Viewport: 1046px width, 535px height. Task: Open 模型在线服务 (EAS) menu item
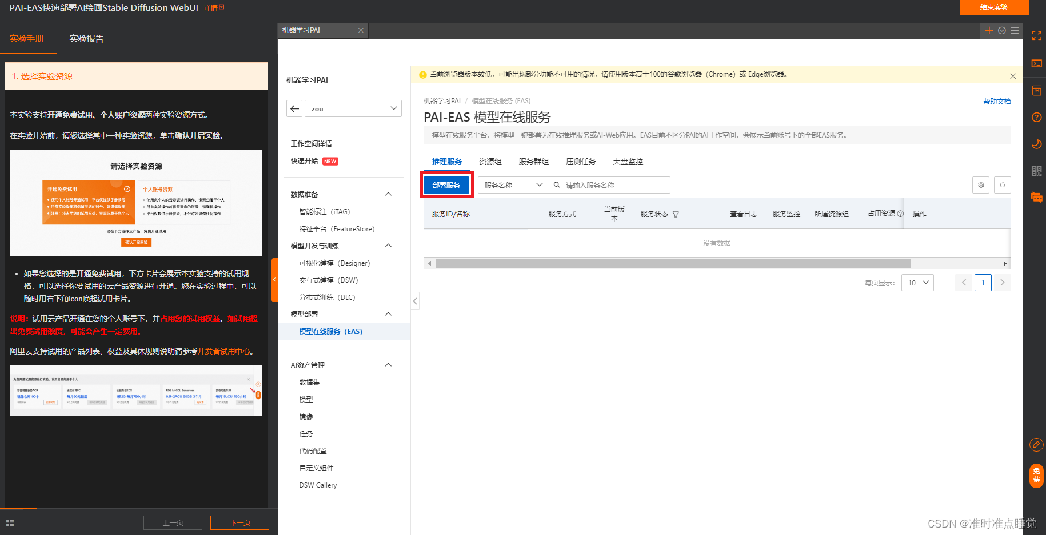click(x=330, y=331)
